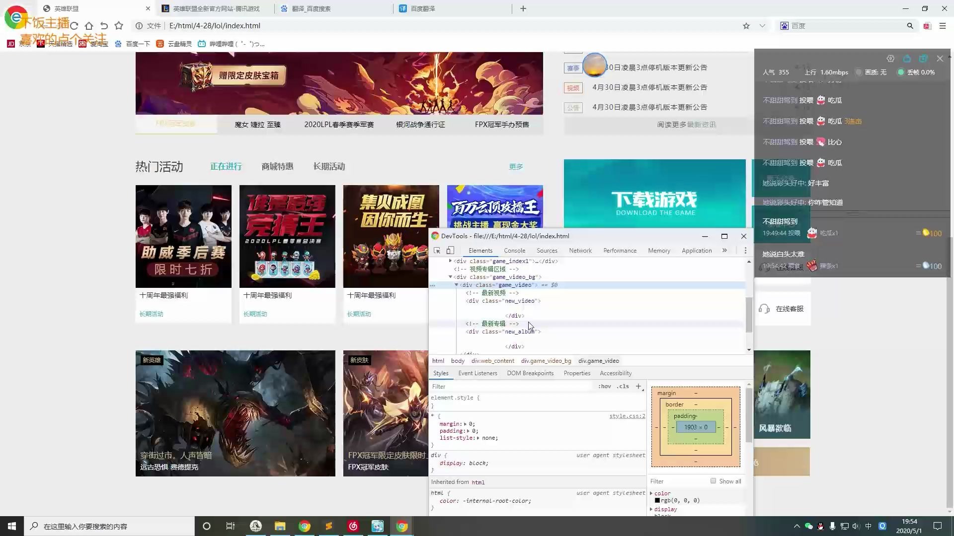Open DOM Breakpoints sub-tab

[x=530, y=373]
